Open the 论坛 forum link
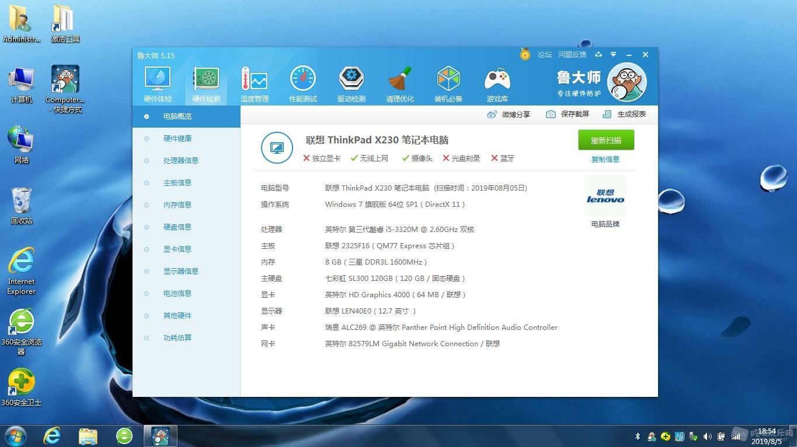Screen dimensions: 797x447 (x=545, y=55)
